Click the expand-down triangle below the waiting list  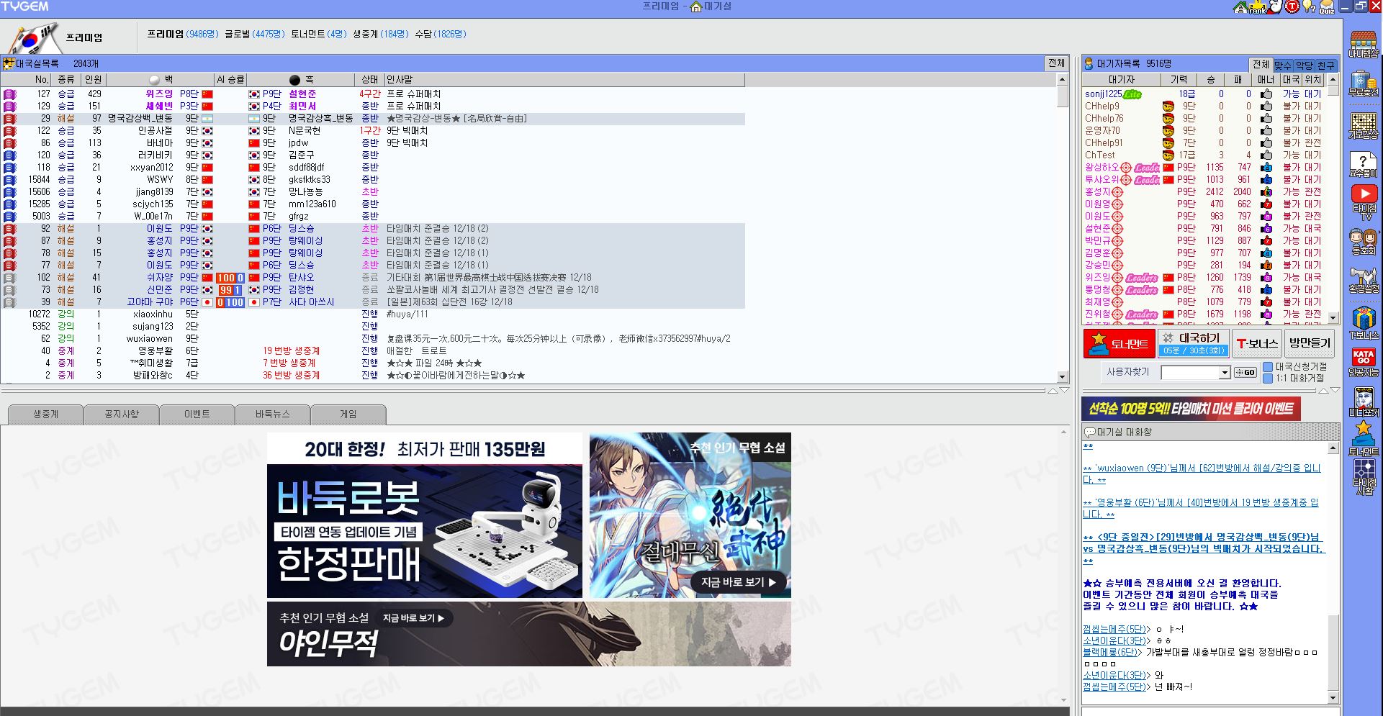[1335, 391]
